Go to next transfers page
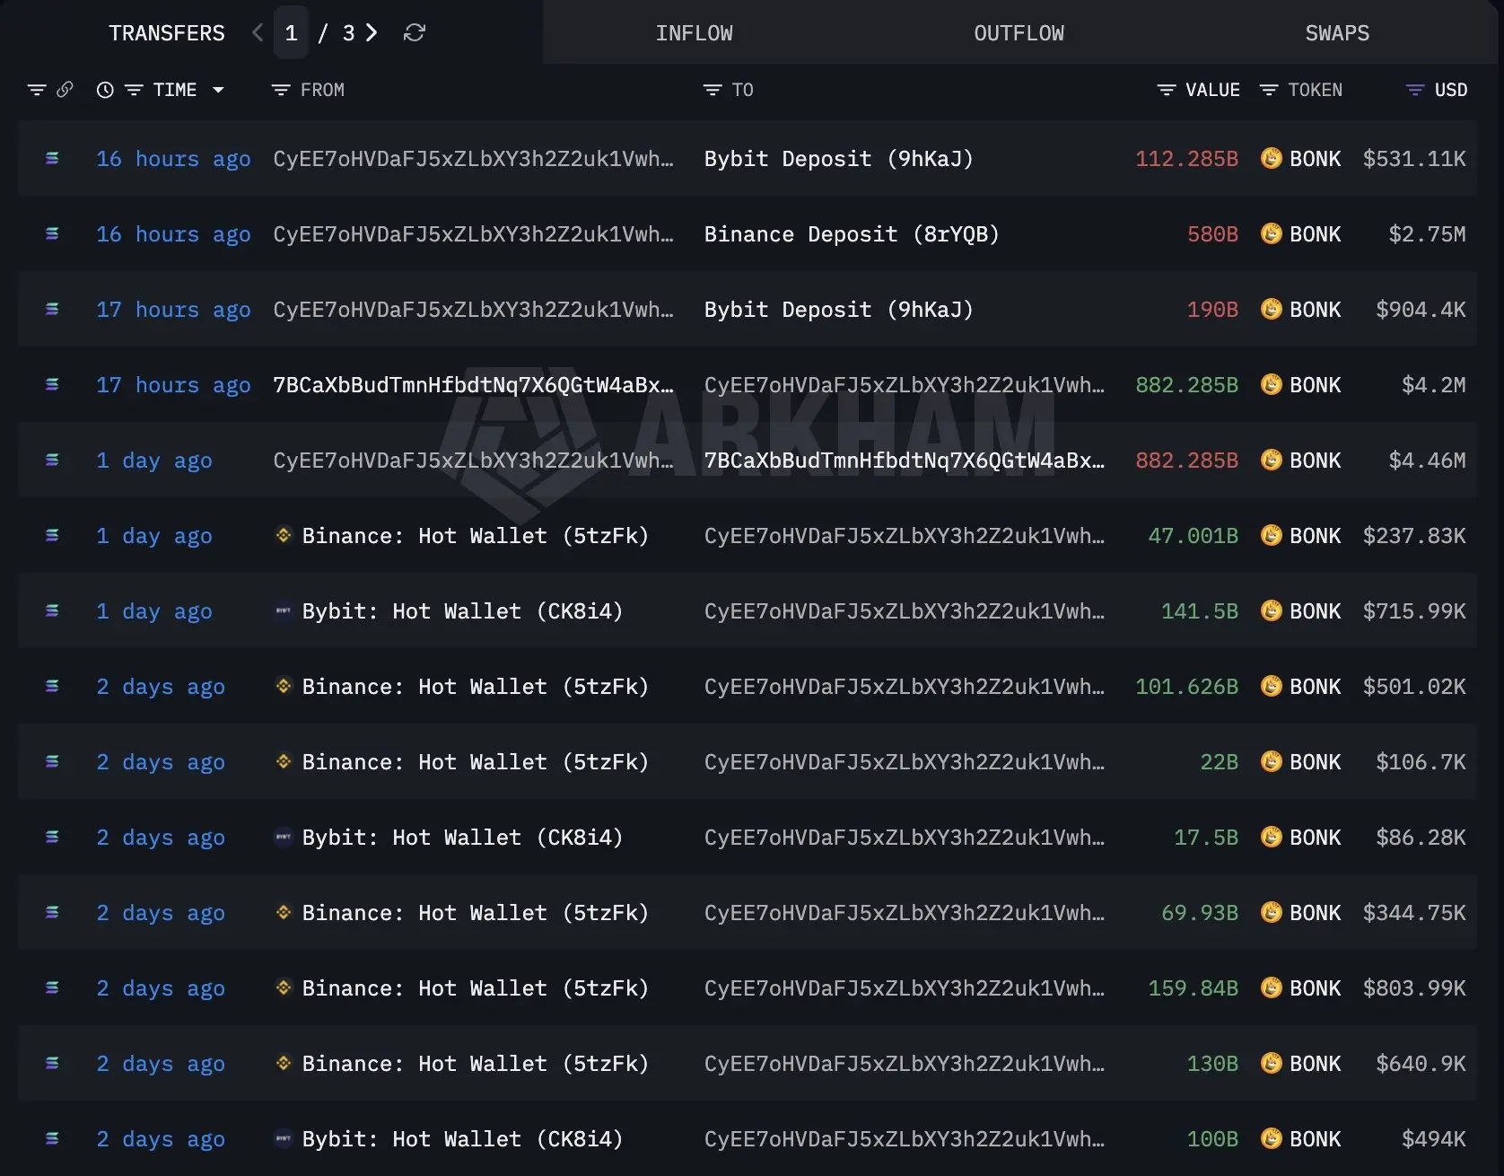1504x1176 pixels. pos(372,33)
